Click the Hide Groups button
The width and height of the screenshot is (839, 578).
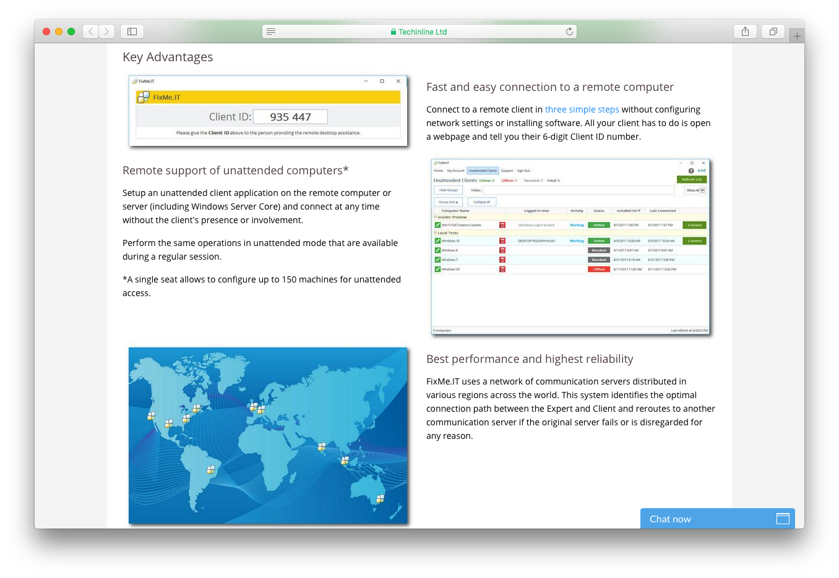(448, 190)
